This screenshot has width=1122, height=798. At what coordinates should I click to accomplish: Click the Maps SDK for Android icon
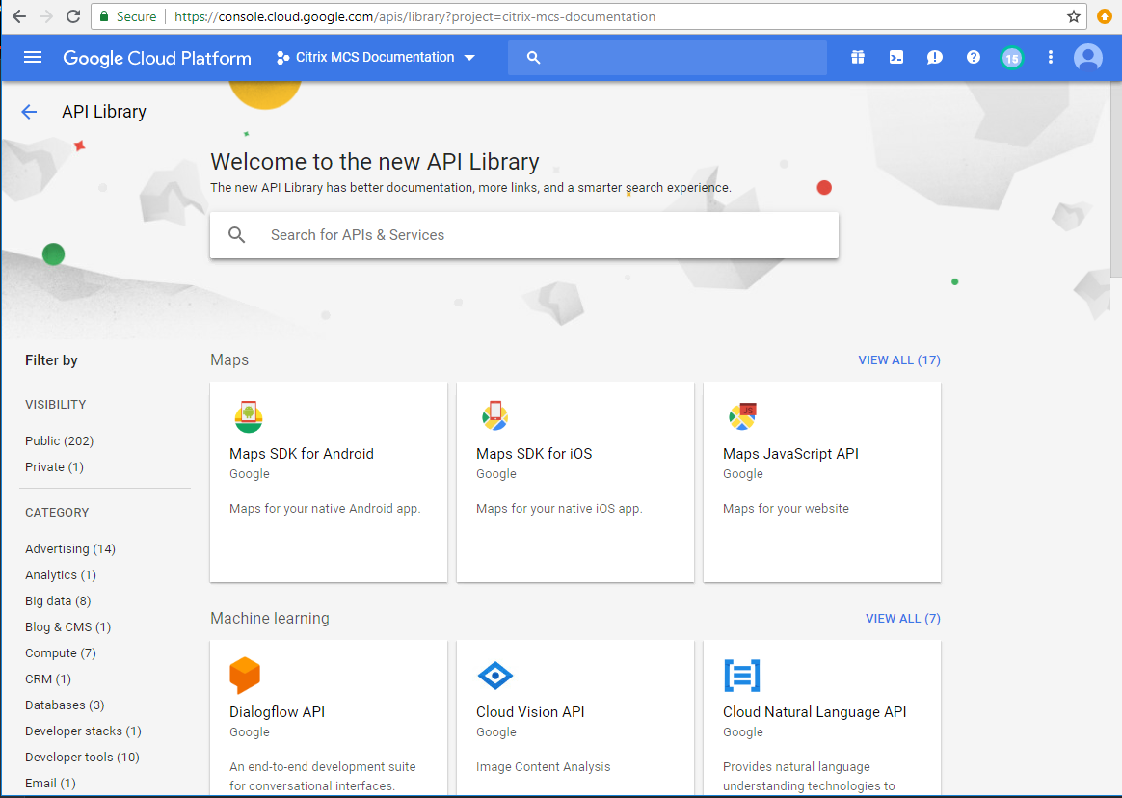[248, 416]
